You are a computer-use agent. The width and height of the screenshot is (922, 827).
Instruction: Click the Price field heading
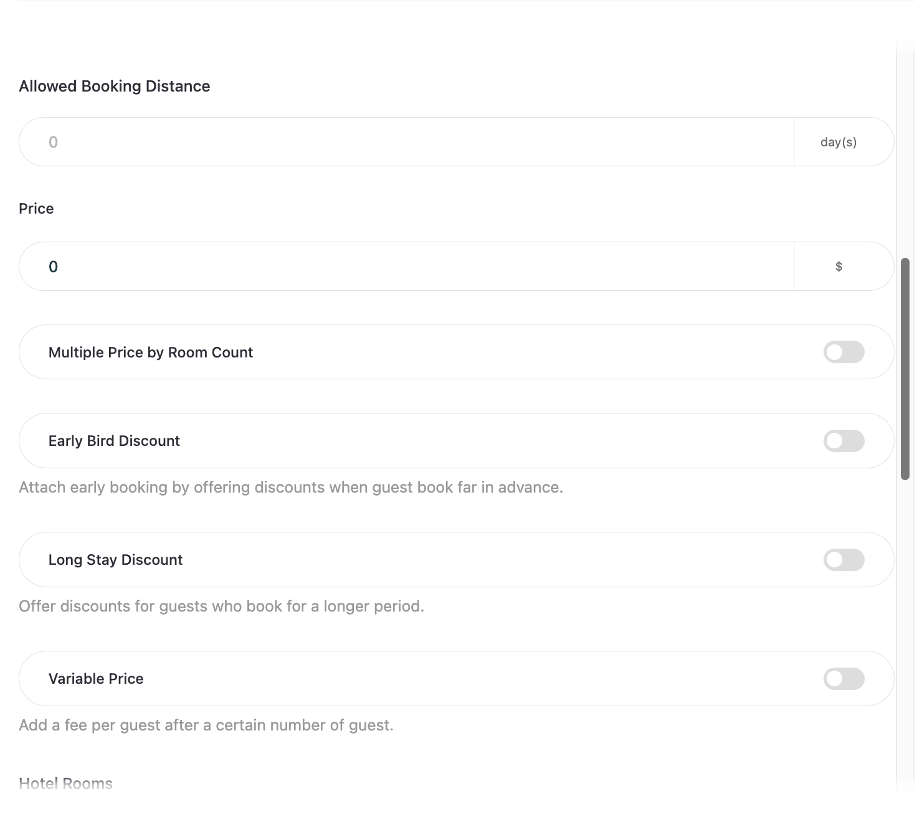[x=36, y=209]
